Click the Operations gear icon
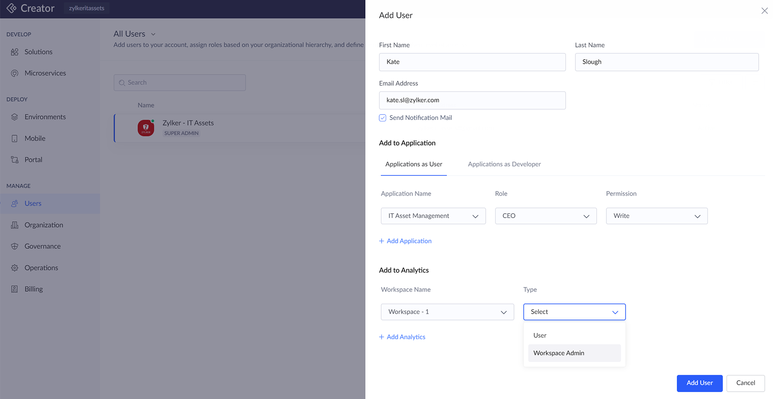 point(15,268)
